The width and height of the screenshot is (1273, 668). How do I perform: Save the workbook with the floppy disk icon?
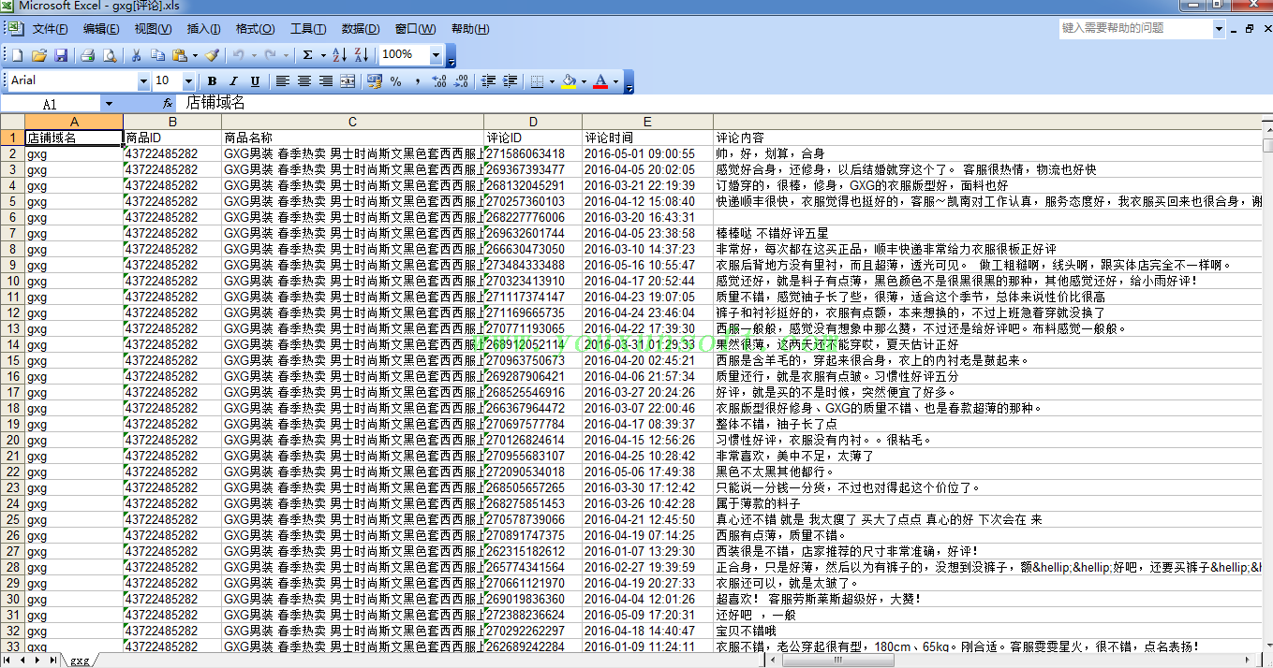click(61, 55)
